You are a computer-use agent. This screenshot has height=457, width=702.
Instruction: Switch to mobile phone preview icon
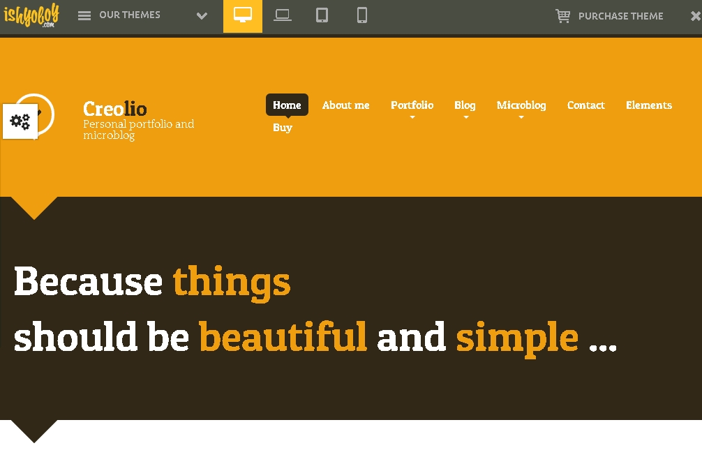(361, 15)
